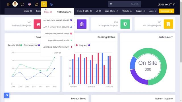Open the Login & Error menu
Viewport: 182px width, 102px height.
click(111, 11)
